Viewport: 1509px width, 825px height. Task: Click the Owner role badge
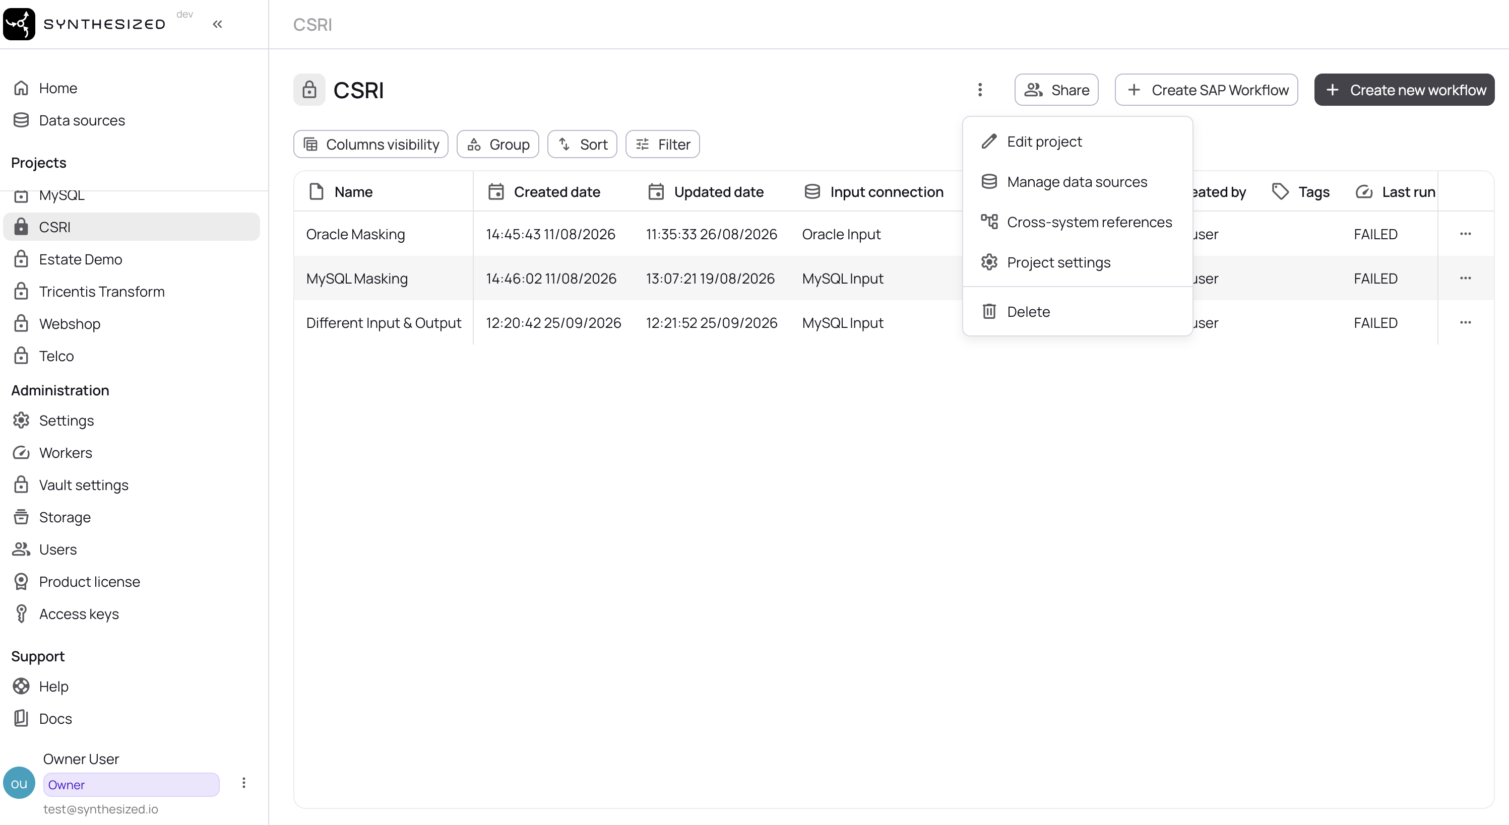[131, 785]
